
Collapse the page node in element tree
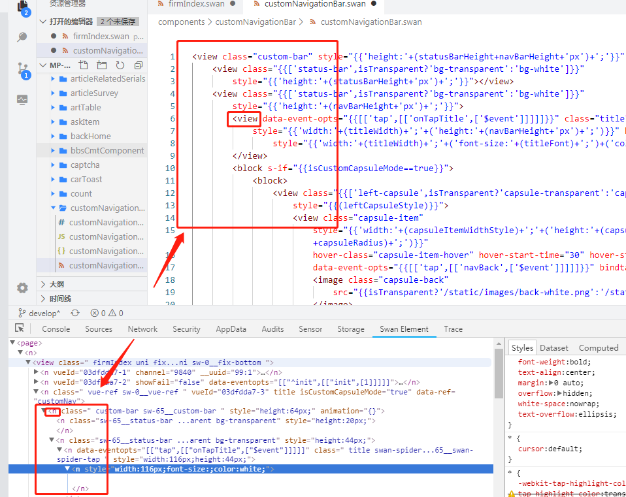pyautogui.click(x=12, y=343)
